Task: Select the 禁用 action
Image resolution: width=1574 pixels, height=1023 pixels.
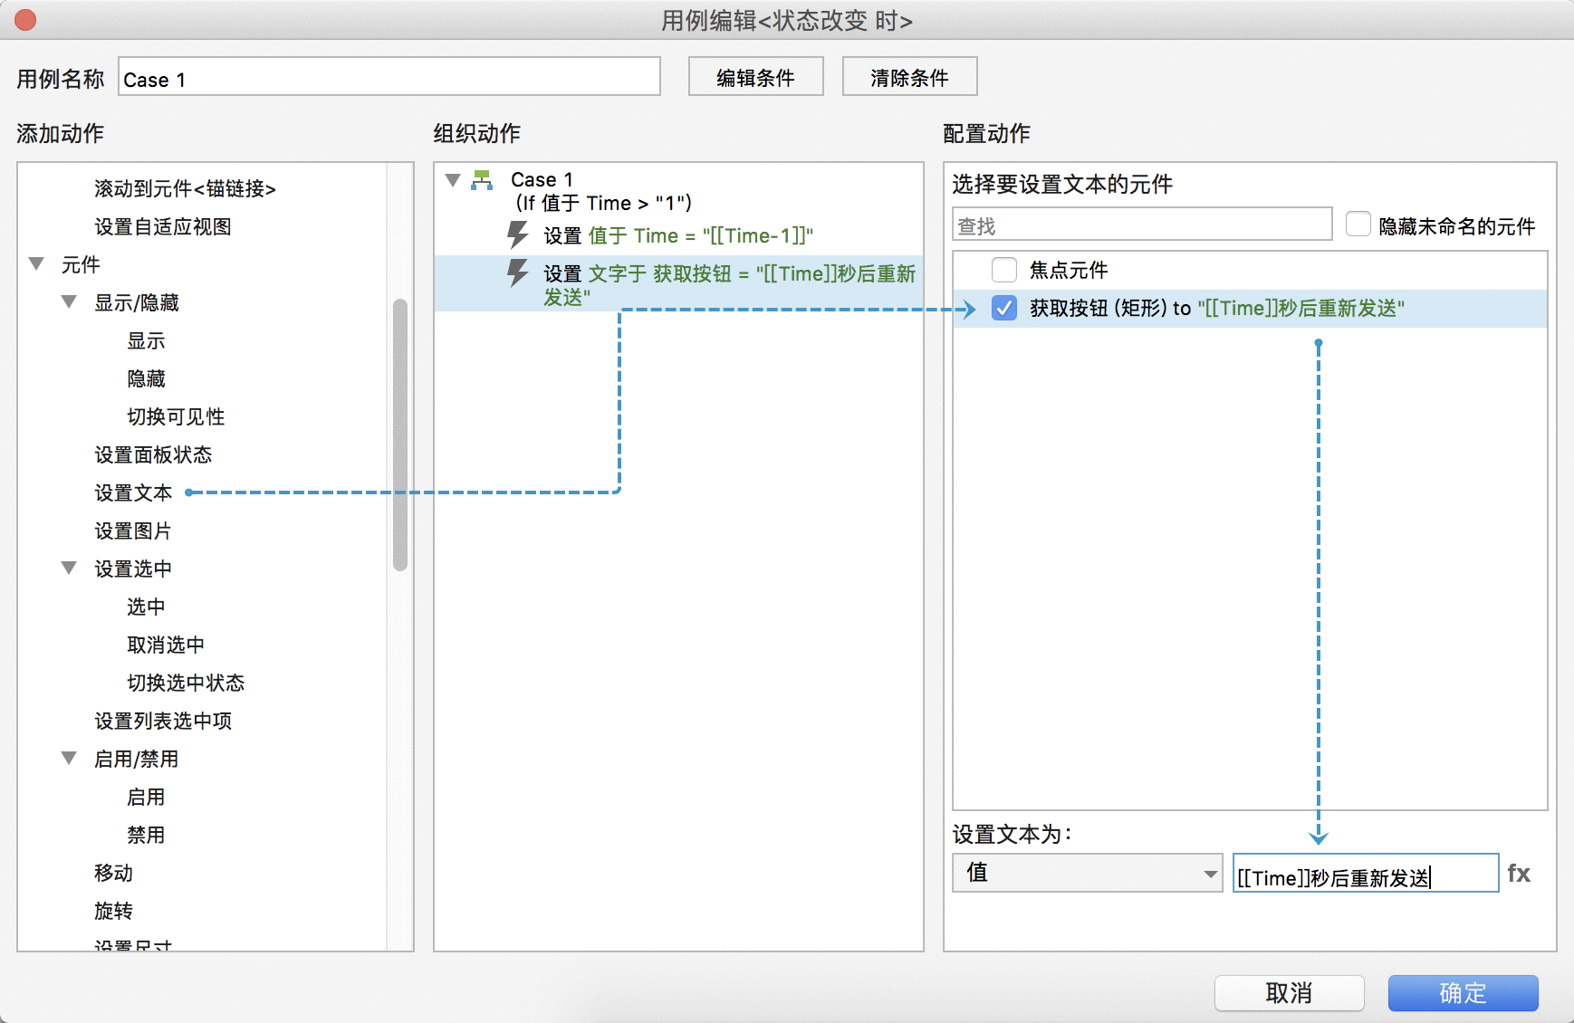Action: tap(146, 835)
